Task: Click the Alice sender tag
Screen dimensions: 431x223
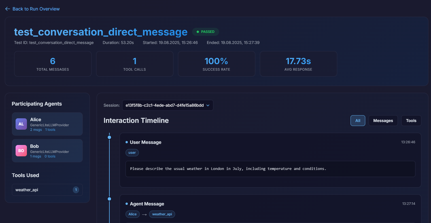Action: tap(133, 214)
